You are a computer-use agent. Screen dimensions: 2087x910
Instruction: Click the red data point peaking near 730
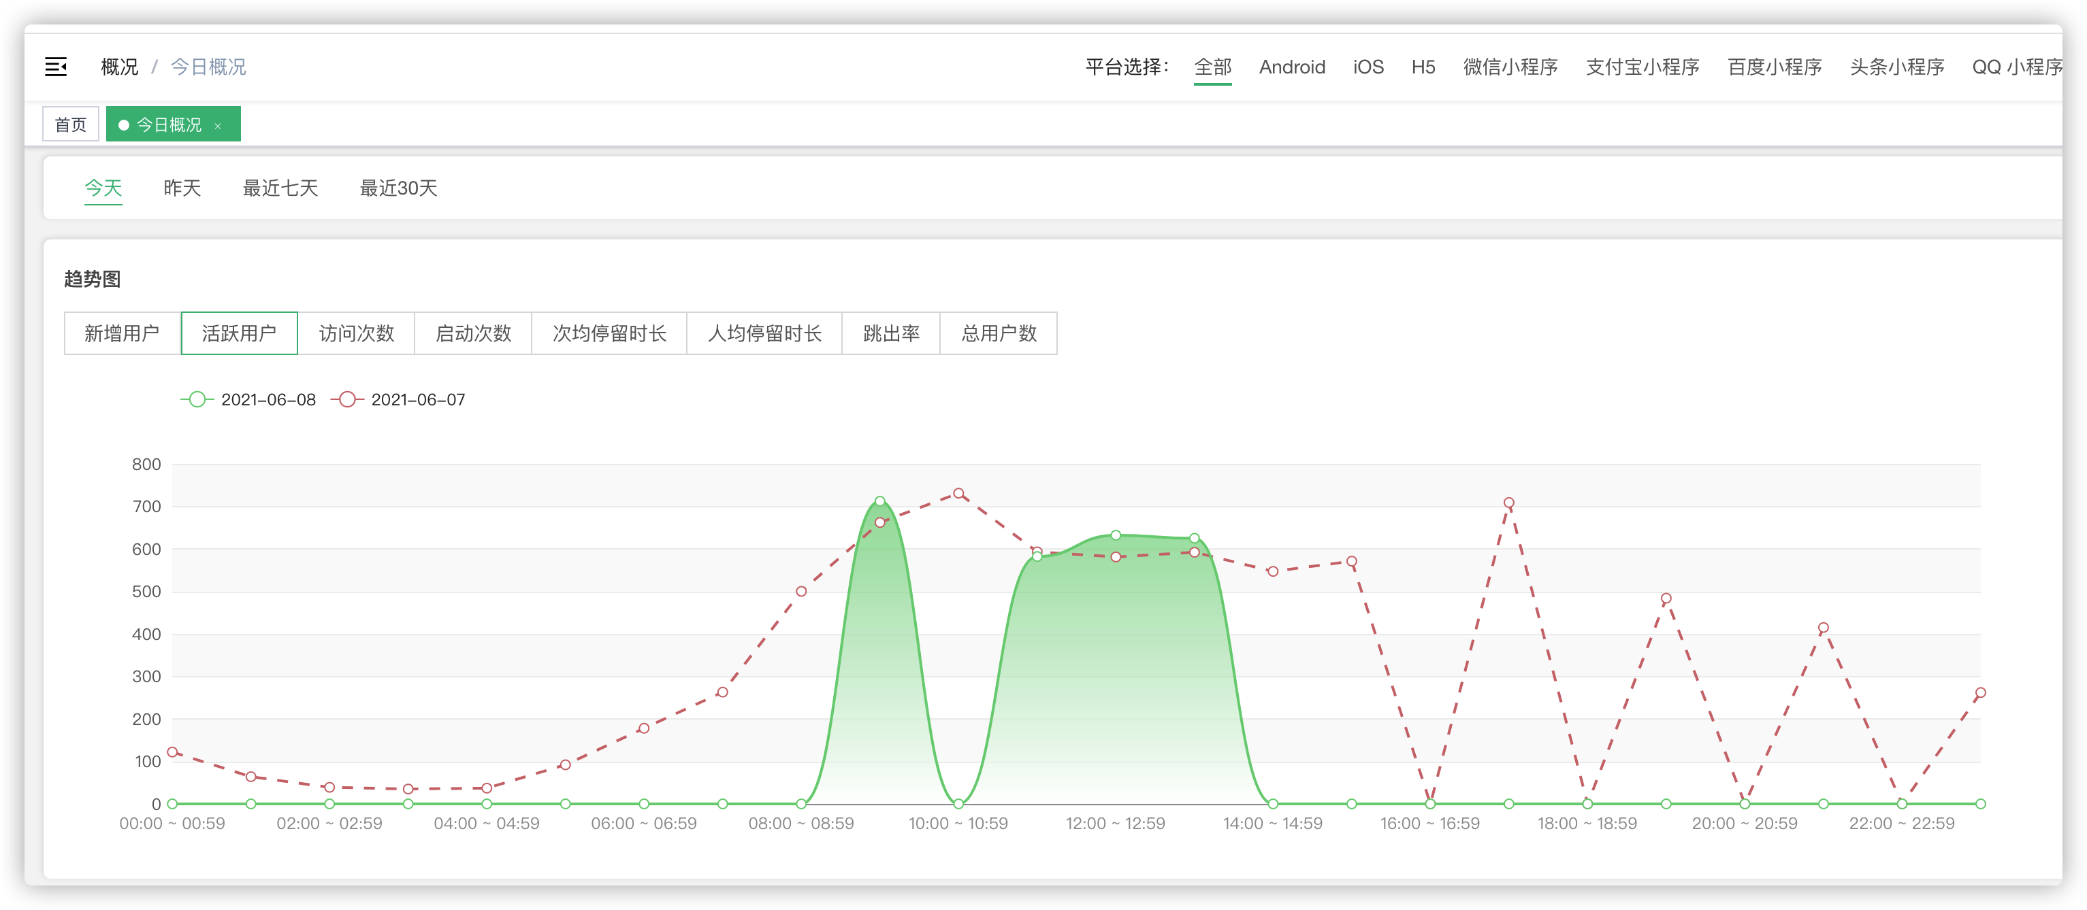[x=958, y=493]
